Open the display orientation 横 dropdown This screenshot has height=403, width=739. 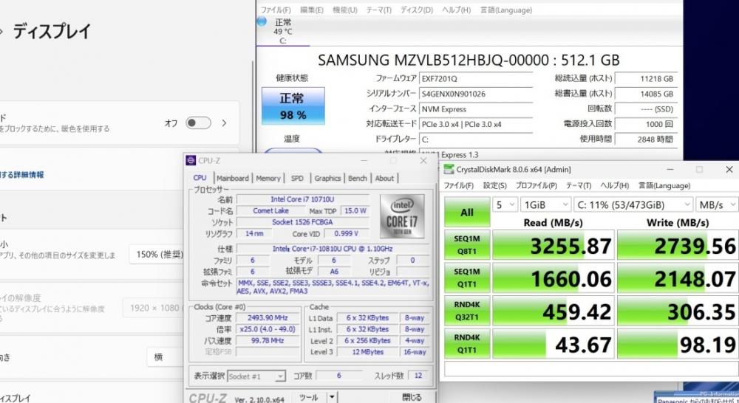166,356
